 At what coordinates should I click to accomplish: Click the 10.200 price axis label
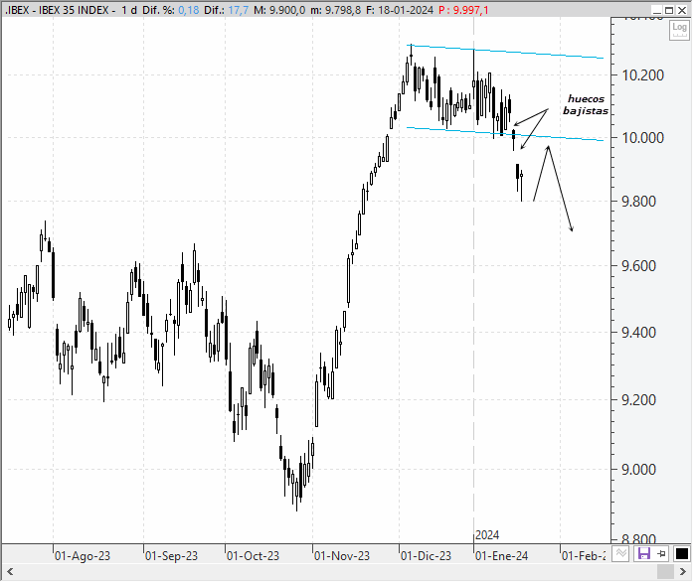pos(642,75)
